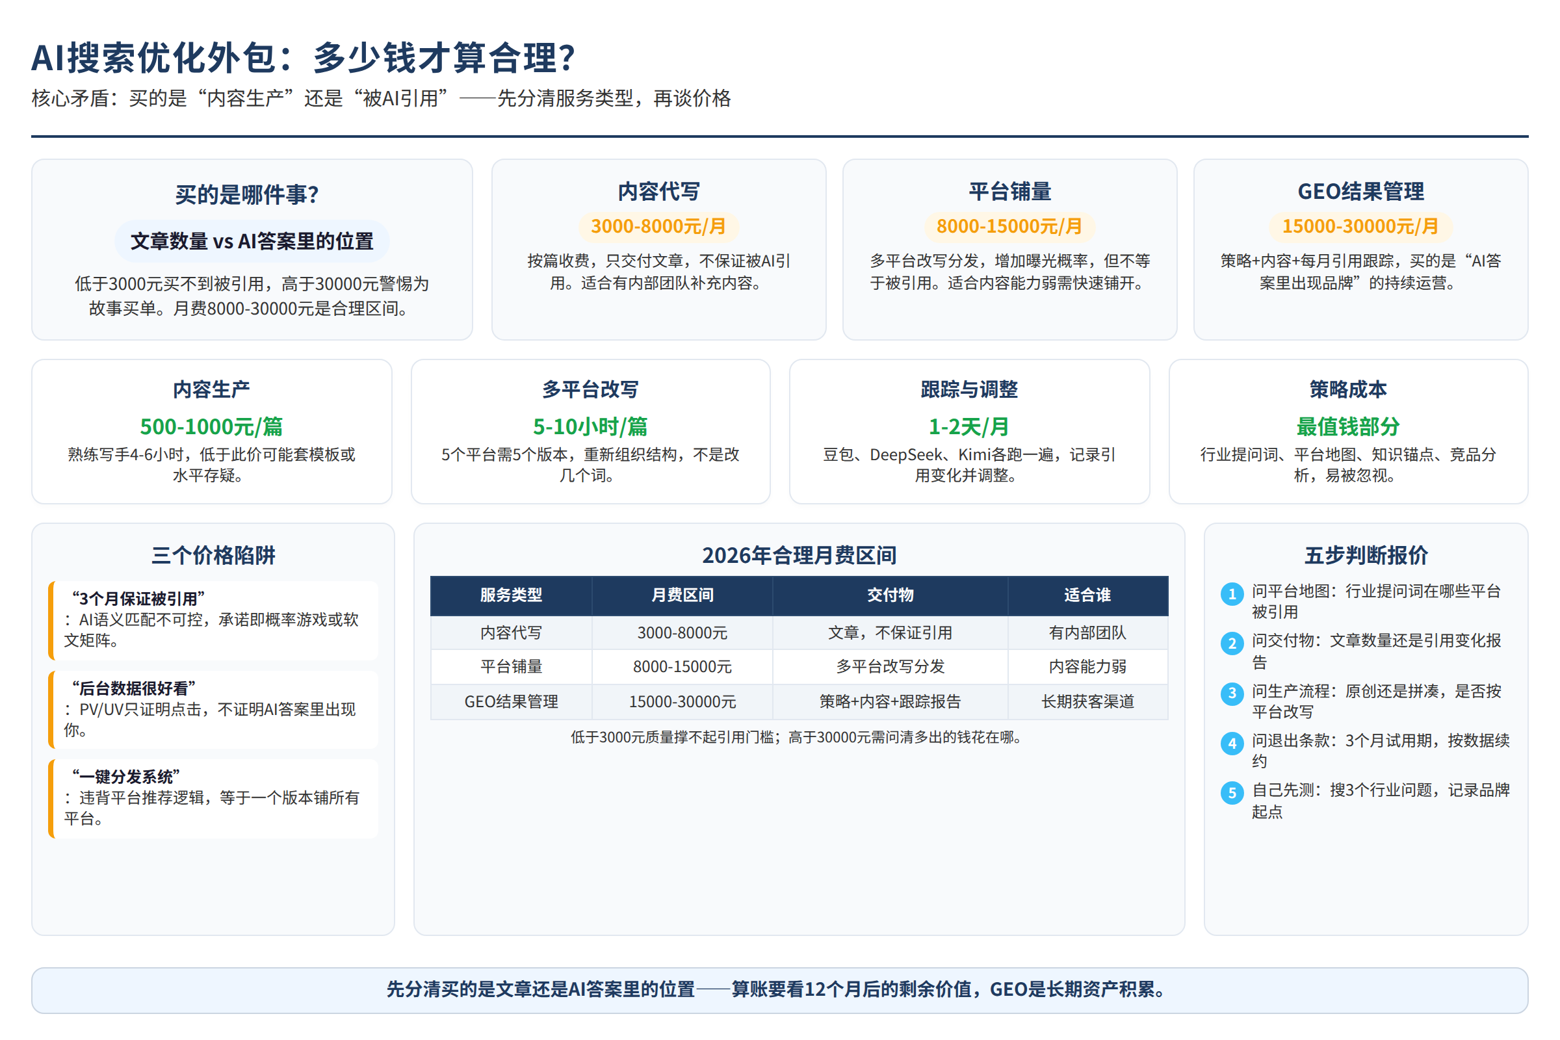Click the 有内部团队 table cell
Image resolution: width=1560 pixels, height=1040 pixels.
click(x=1087, y=632)
